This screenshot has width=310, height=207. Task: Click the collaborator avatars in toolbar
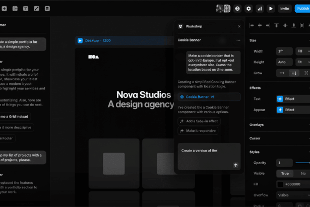[223, 9]
